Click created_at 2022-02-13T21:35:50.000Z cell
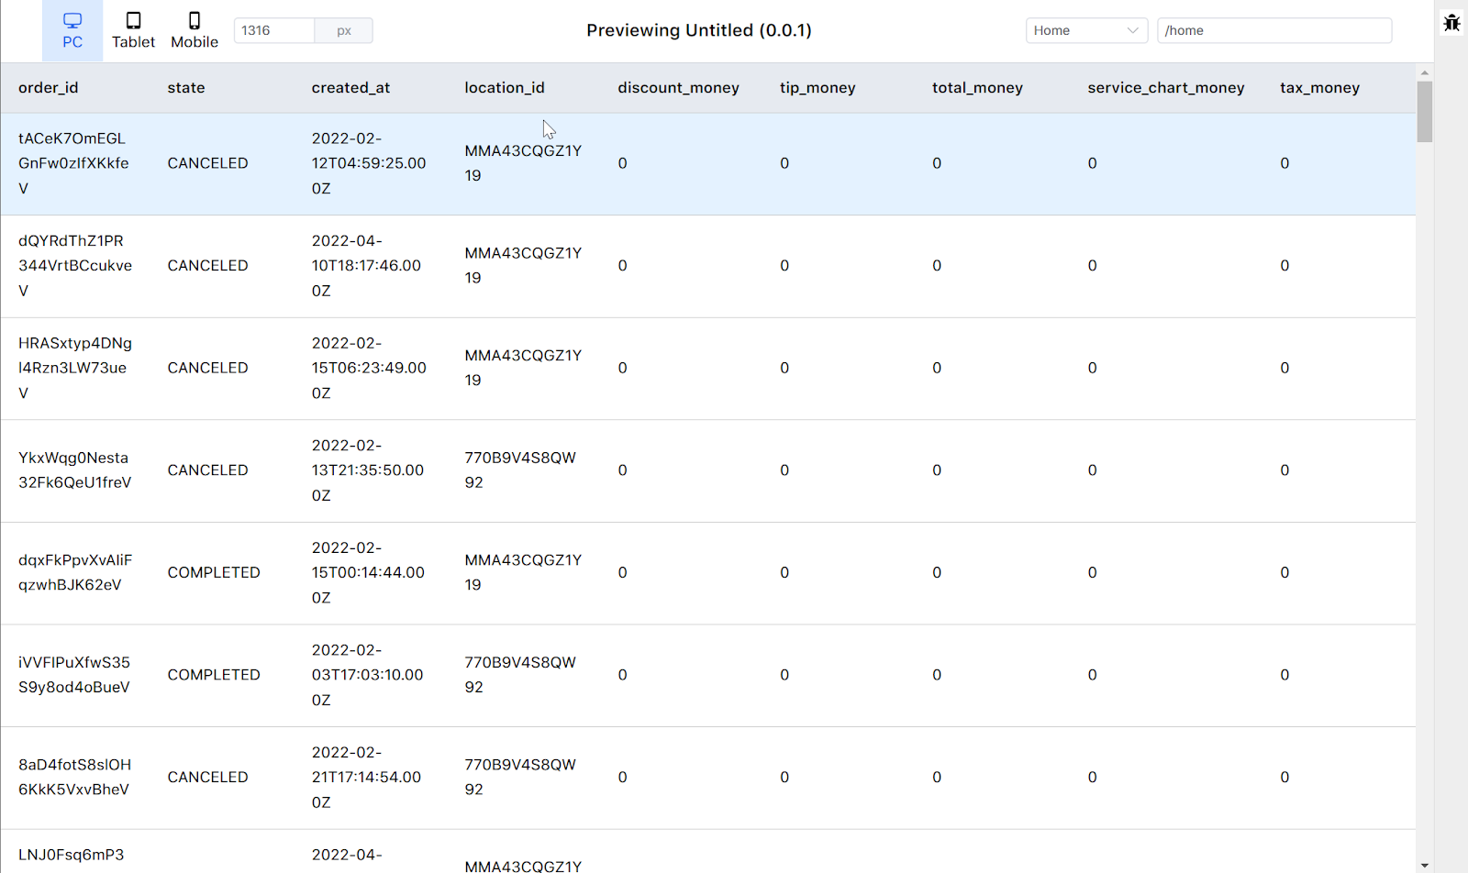 (x=368, y=470)
